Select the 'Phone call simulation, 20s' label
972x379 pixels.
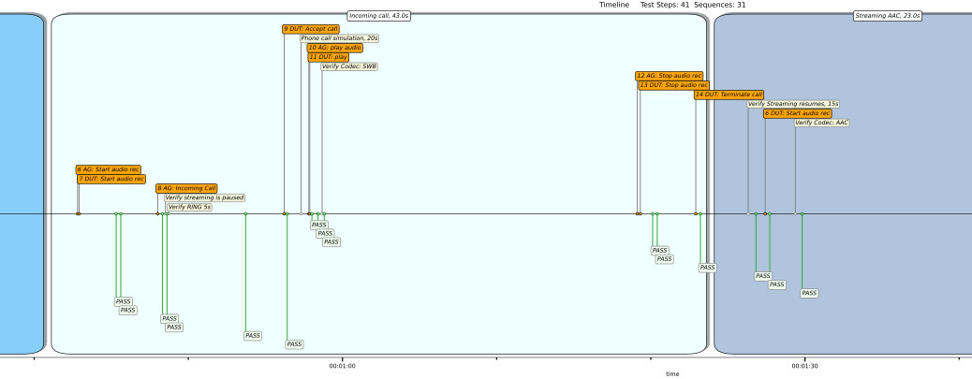pos(340,38)
